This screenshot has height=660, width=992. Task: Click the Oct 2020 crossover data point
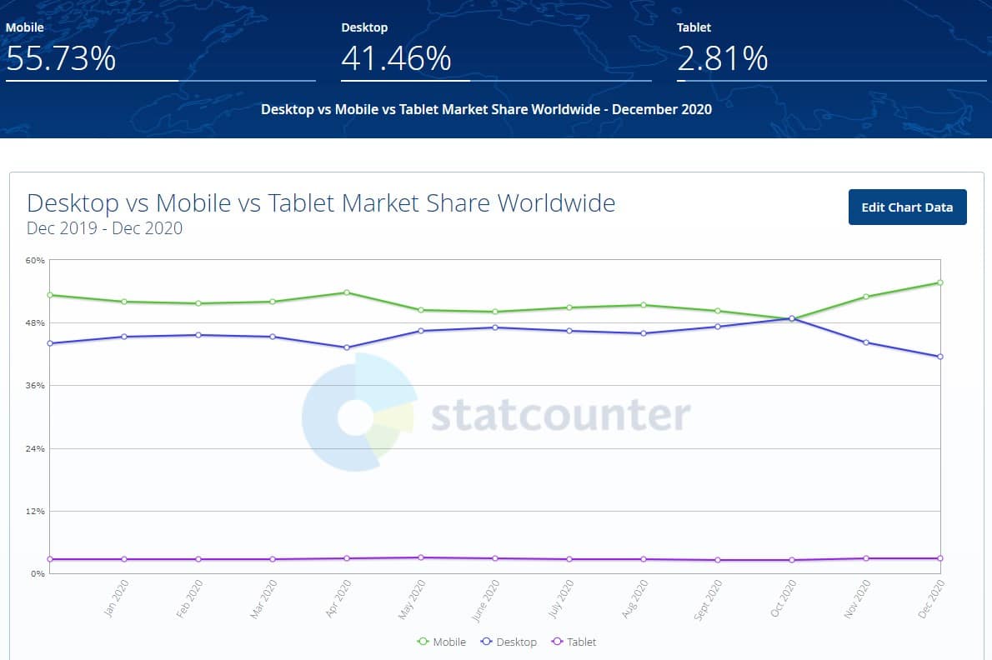(x=792, y=319)
